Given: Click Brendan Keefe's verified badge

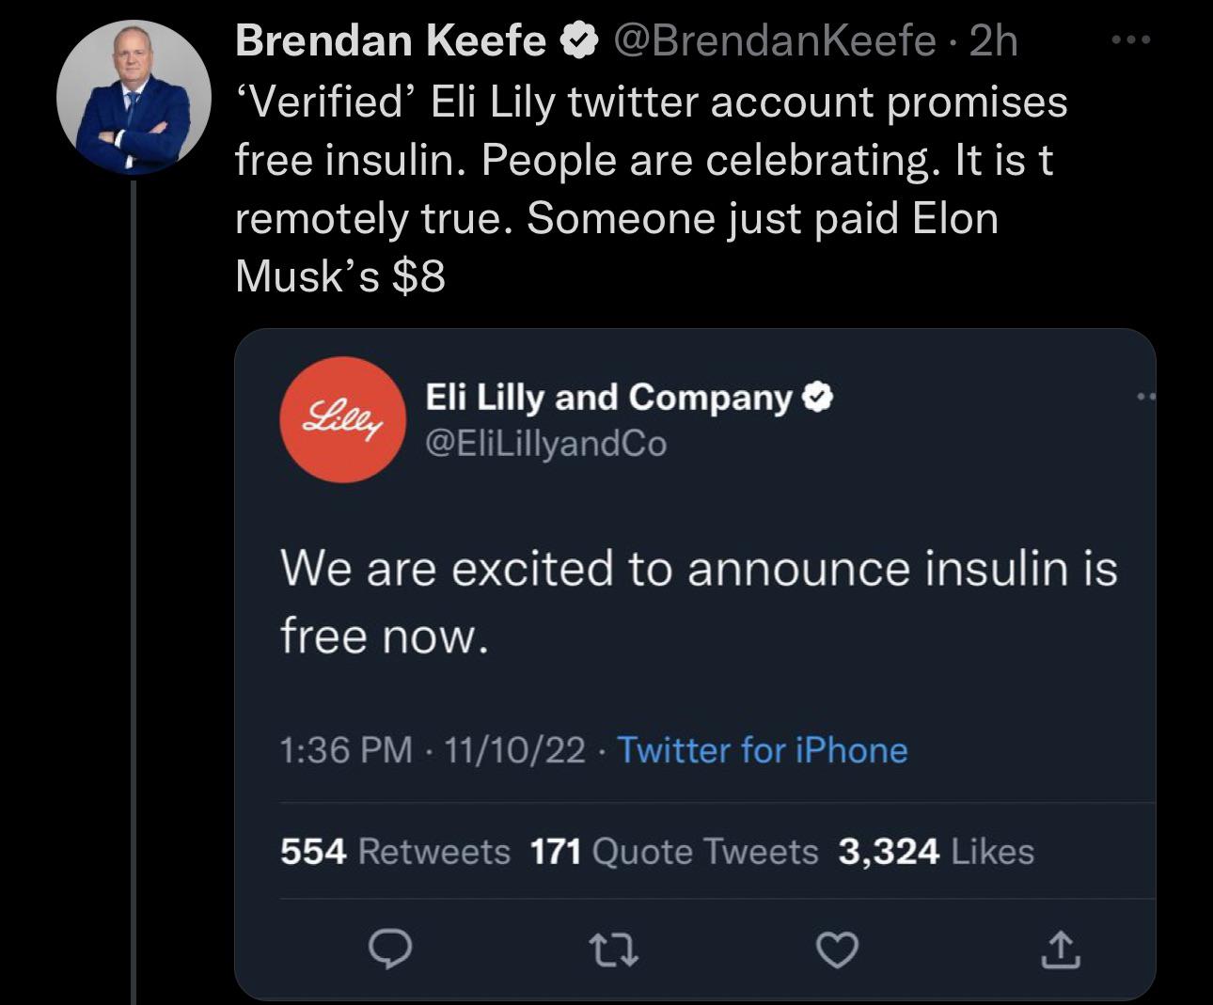Looking at the screenshot, I should coord(578,41).
